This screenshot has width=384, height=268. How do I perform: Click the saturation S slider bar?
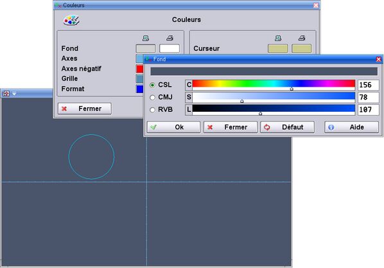274,97
